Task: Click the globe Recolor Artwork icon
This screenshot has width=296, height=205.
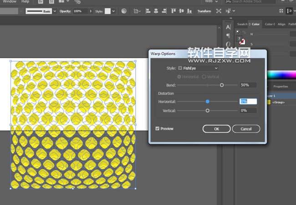Action: [x=124, y=11]
